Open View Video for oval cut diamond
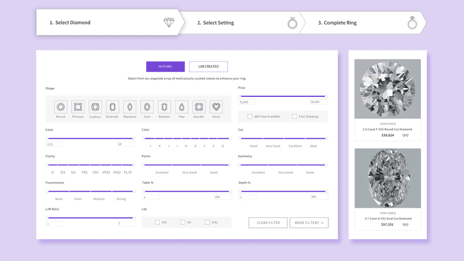 (388, 213)
